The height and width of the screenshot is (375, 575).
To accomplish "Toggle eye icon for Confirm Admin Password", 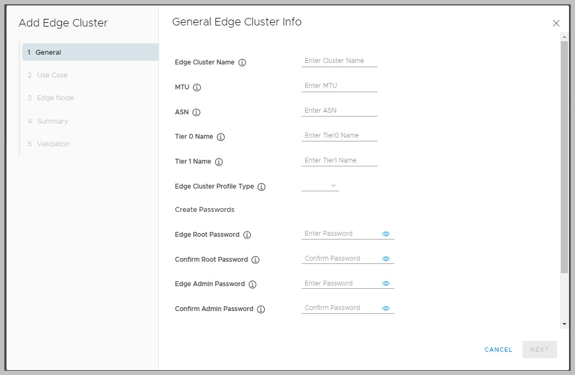I will (x=386, y=308).
